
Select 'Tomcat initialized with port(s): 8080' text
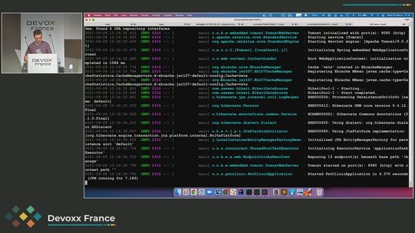349,33
